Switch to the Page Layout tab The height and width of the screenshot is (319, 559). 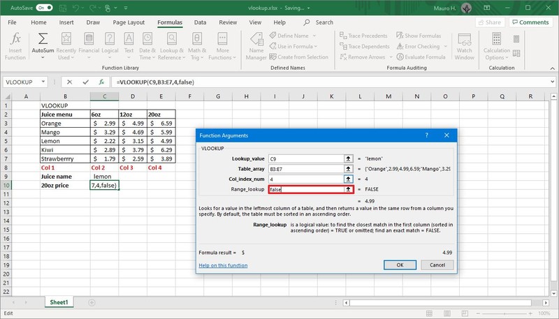[129, 22]
